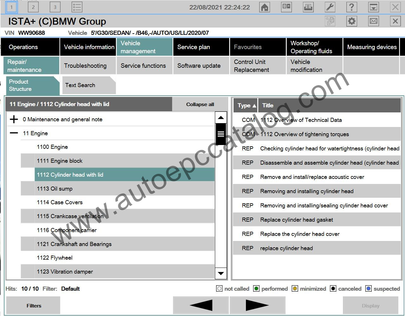Open the Favourites tab

258,47
